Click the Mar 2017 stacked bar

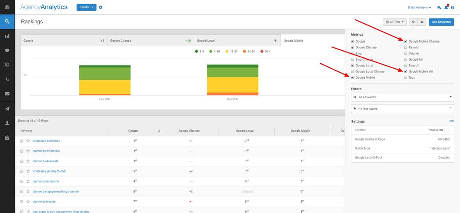pyautogui.click(x=232, y=80)
